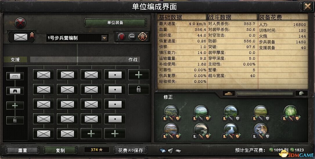Viewport: 315px width, 159px height.
Task: Click the orange raise priority chevrons icon
Action: click(x=143, y=37)
